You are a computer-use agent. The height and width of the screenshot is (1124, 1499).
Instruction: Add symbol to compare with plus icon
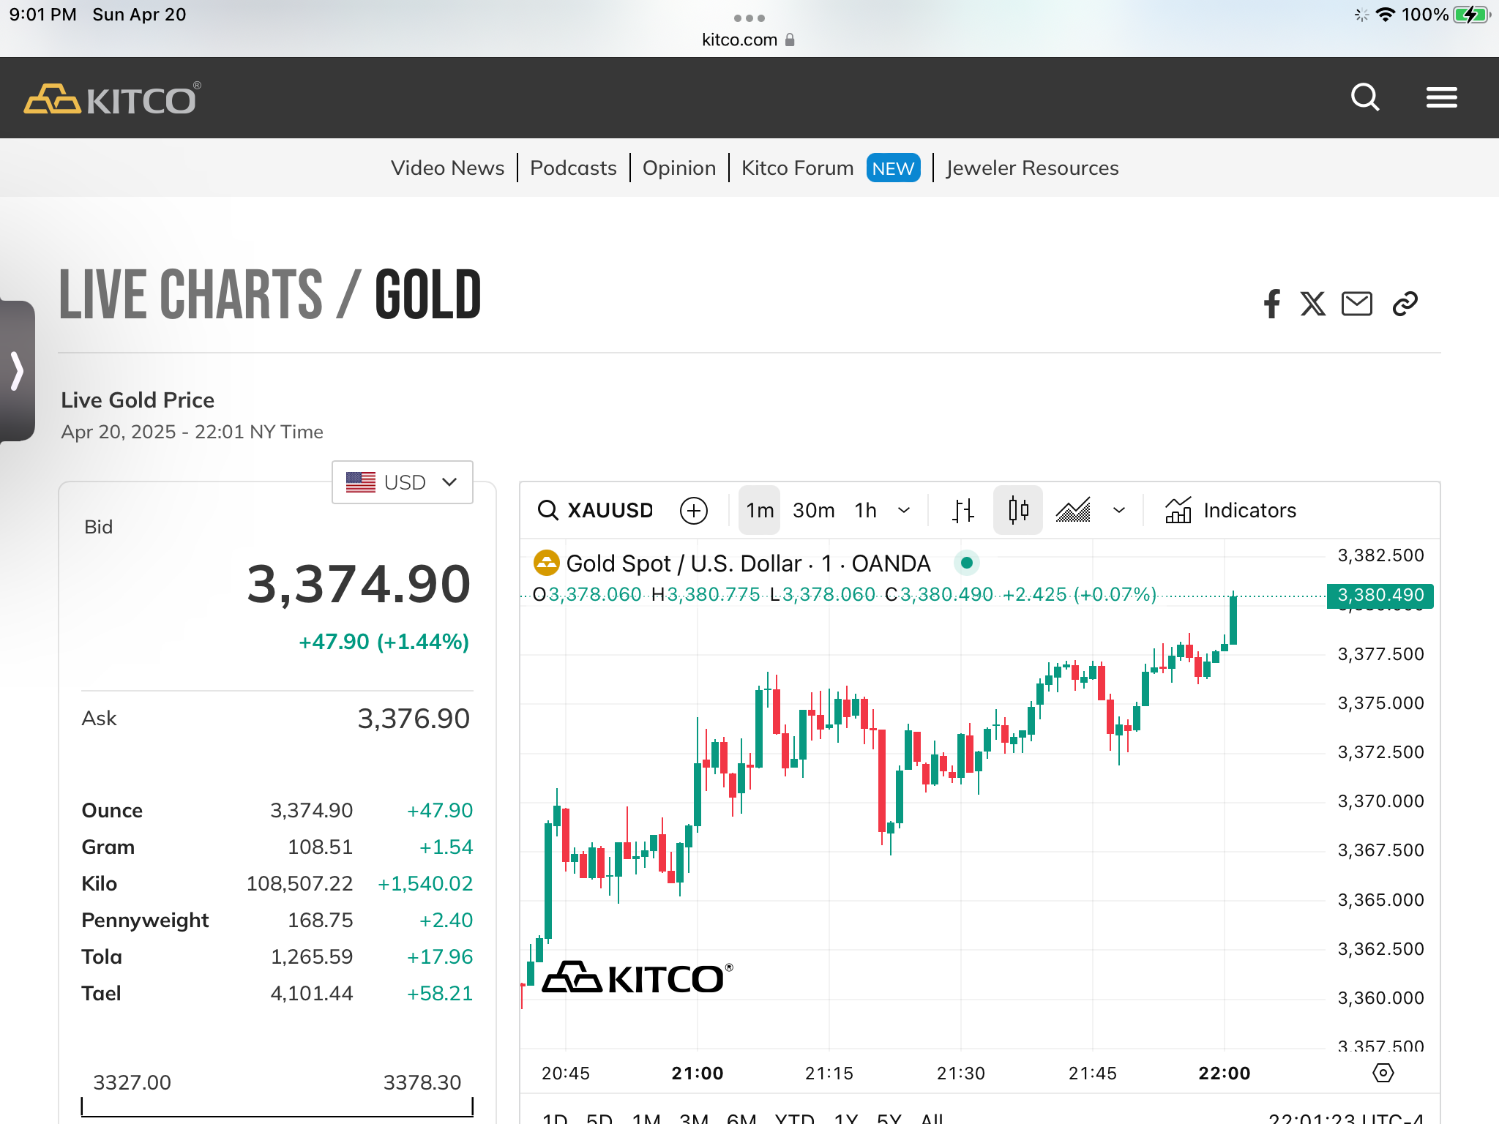694,510
